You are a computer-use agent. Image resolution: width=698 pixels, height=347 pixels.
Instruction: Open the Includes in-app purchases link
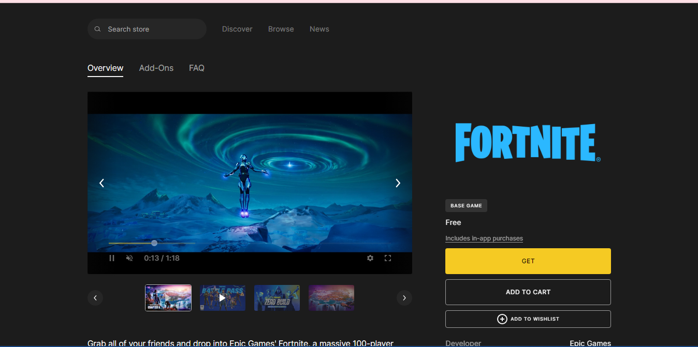click(484, 238)
